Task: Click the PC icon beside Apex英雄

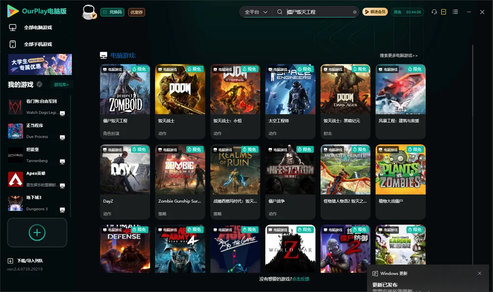Action: pyautogui.click(x=62, y=185)
